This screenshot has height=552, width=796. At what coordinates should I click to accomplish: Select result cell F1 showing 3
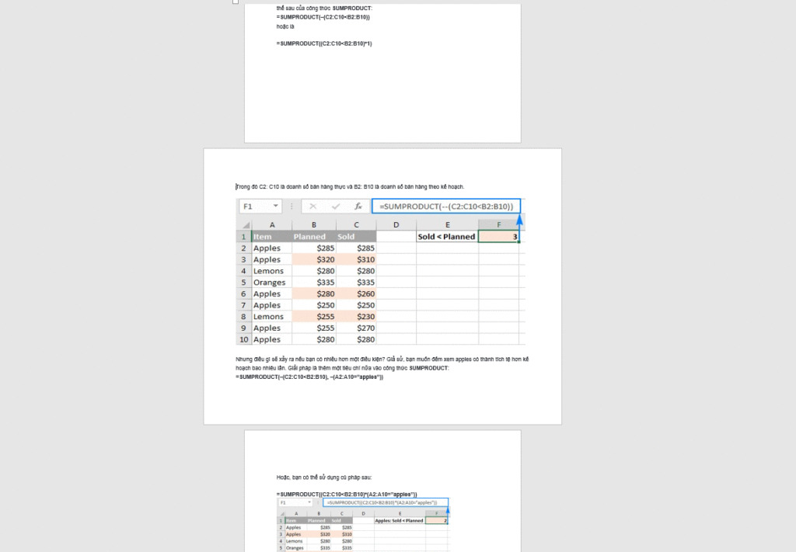click(x=498, y=237)
